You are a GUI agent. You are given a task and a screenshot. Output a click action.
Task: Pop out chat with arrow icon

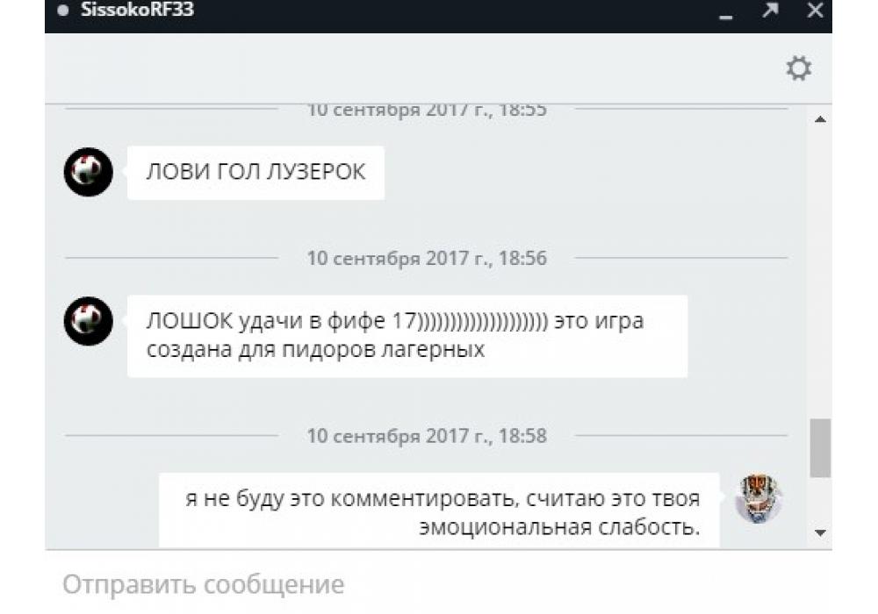[771, 10]
